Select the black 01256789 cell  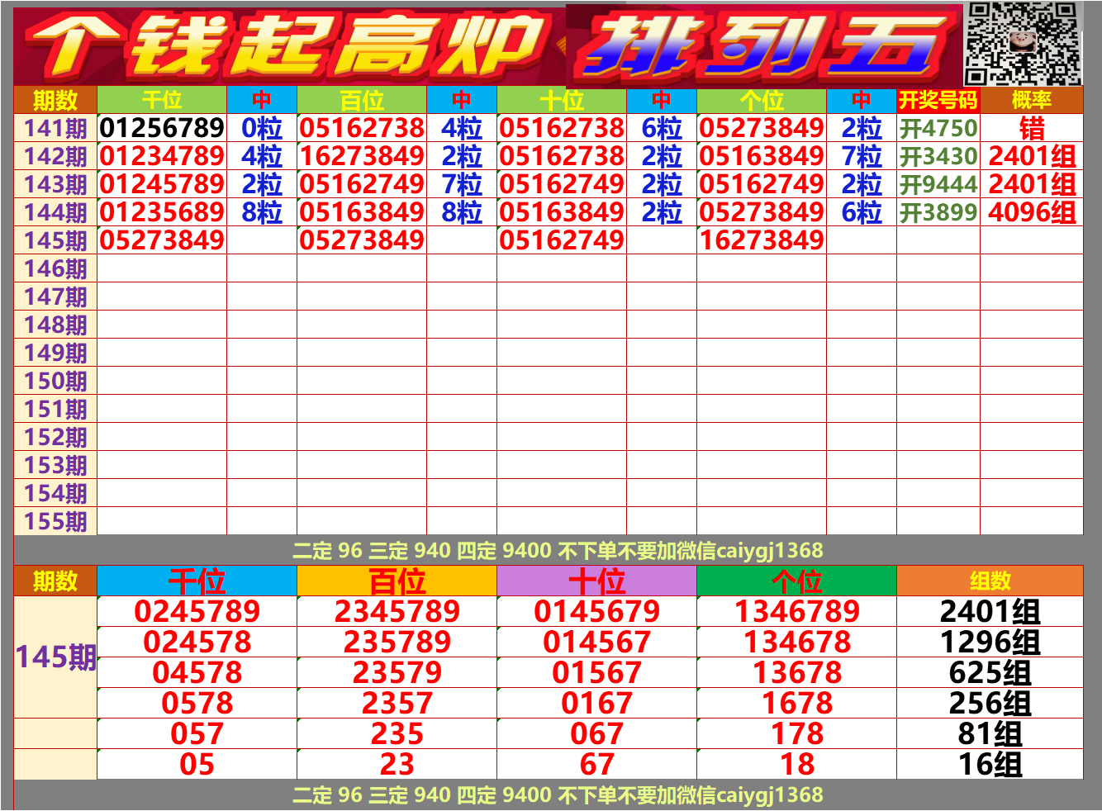(162, 128)
